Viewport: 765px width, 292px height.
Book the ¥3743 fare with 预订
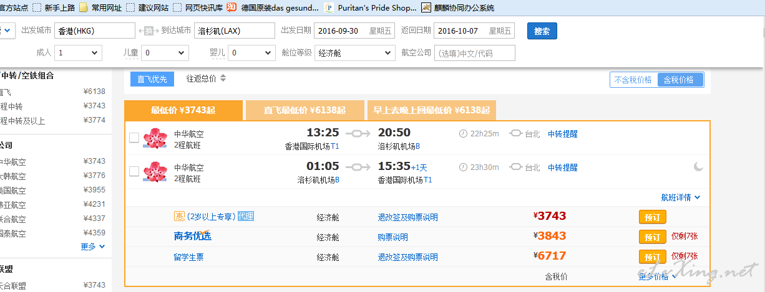pos(652,217)
